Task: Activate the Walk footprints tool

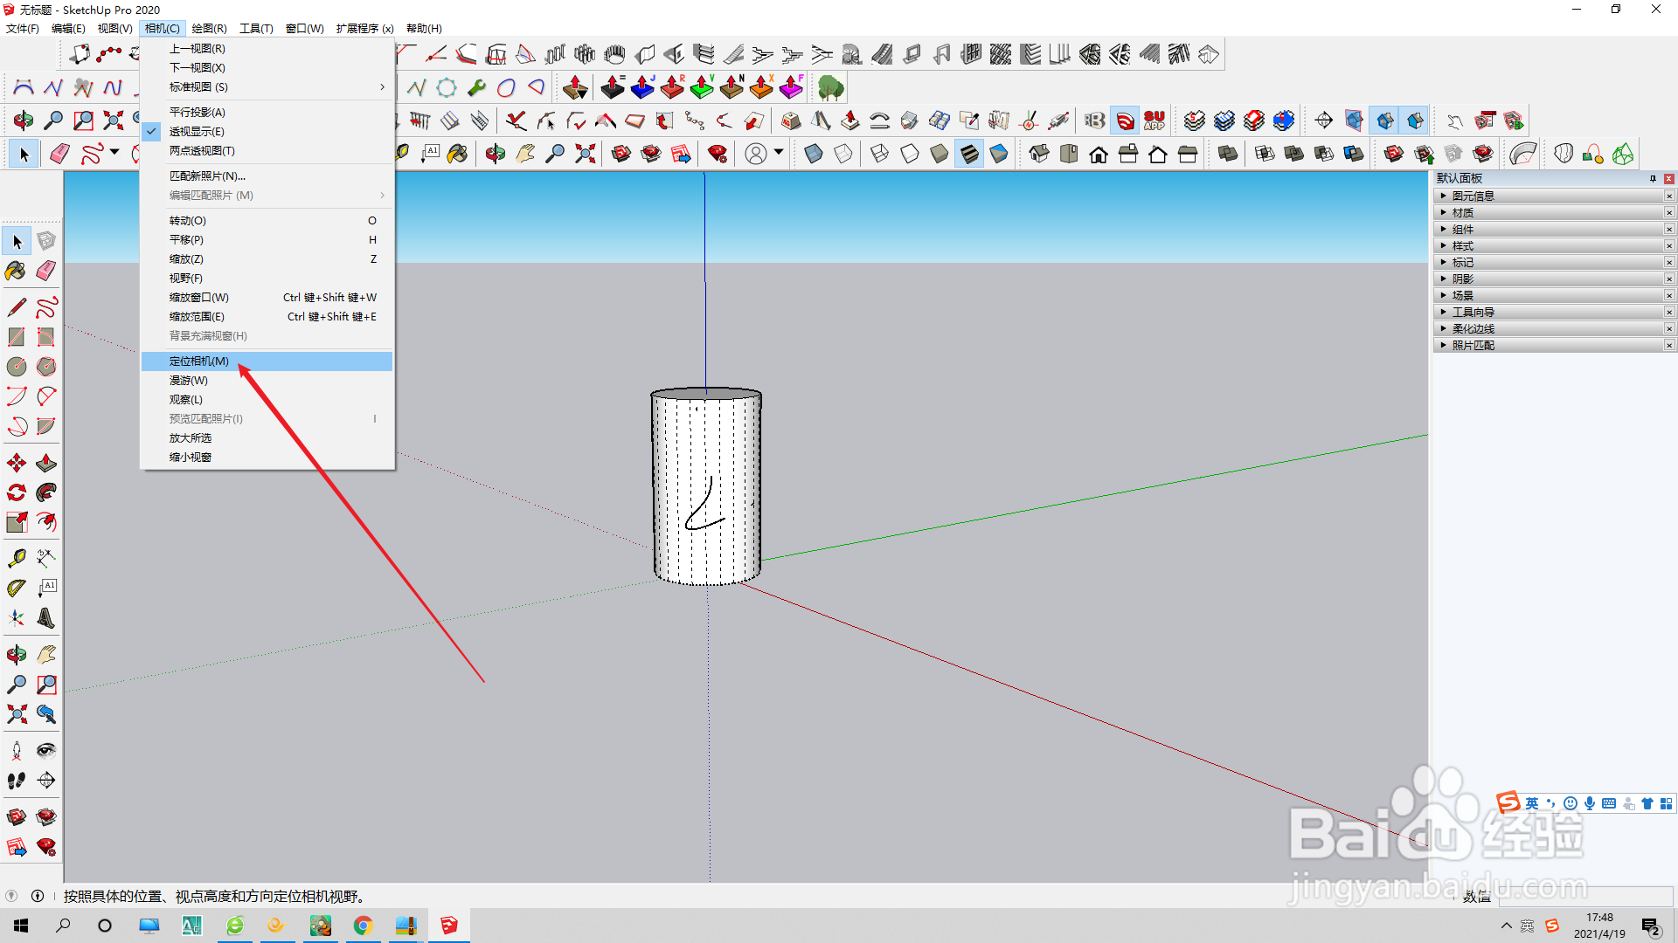Action: tap(16, 781)
